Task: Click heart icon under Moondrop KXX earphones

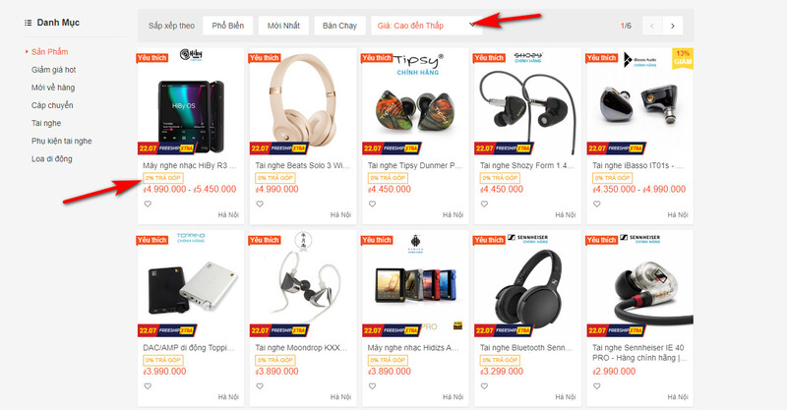Action: point(260,386)
